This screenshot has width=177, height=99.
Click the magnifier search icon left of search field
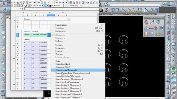pos(106,4)
